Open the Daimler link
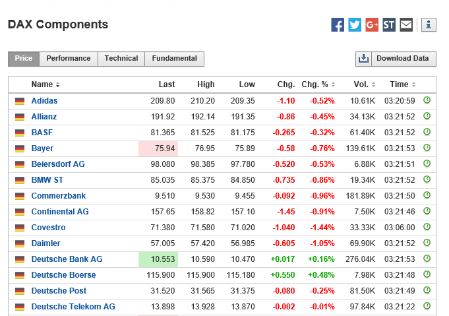This screenshot has width=449, height=316. (45, 243)
